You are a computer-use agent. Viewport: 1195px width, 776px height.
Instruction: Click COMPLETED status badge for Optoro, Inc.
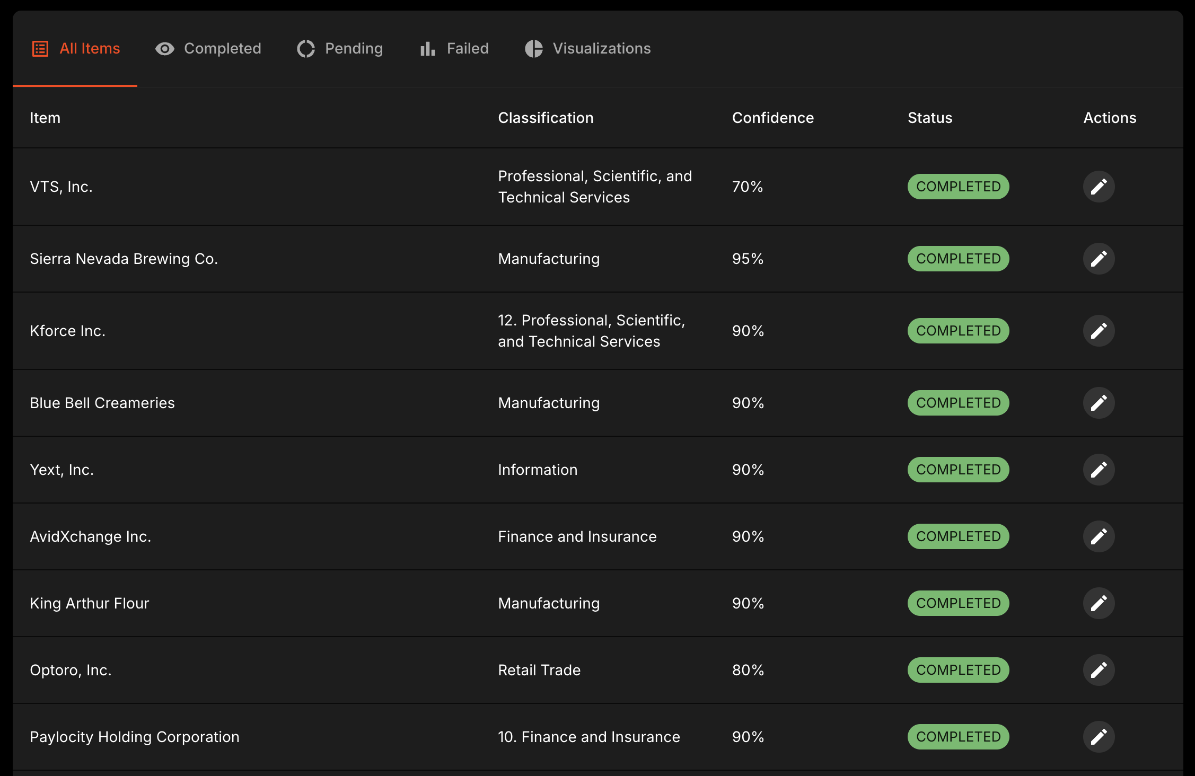(958, 670)
